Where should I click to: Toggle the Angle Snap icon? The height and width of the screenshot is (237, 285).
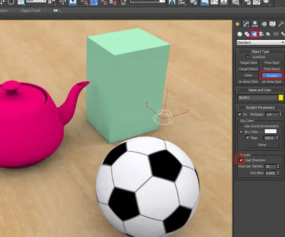point(94,2)
